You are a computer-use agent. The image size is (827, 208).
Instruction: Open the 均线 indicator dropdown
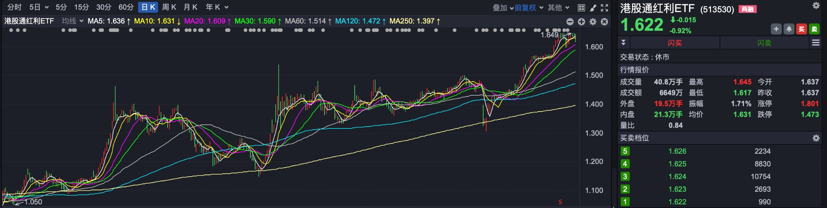point(72,21)
